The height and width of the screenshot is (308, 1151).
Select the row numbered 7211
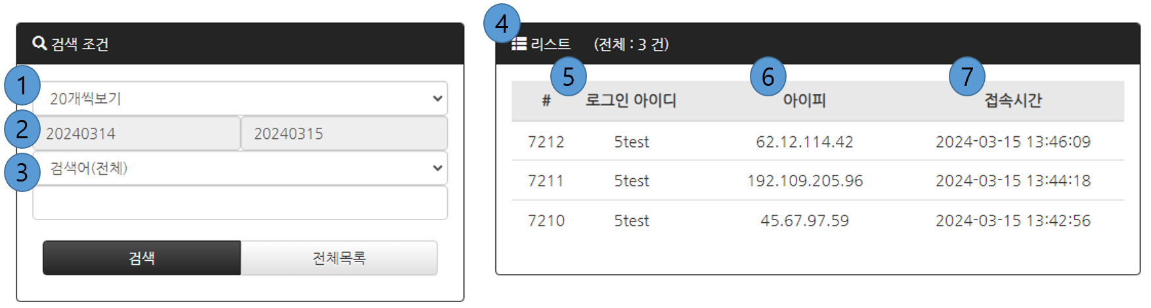pyautogui.click(x=546, y=181)
